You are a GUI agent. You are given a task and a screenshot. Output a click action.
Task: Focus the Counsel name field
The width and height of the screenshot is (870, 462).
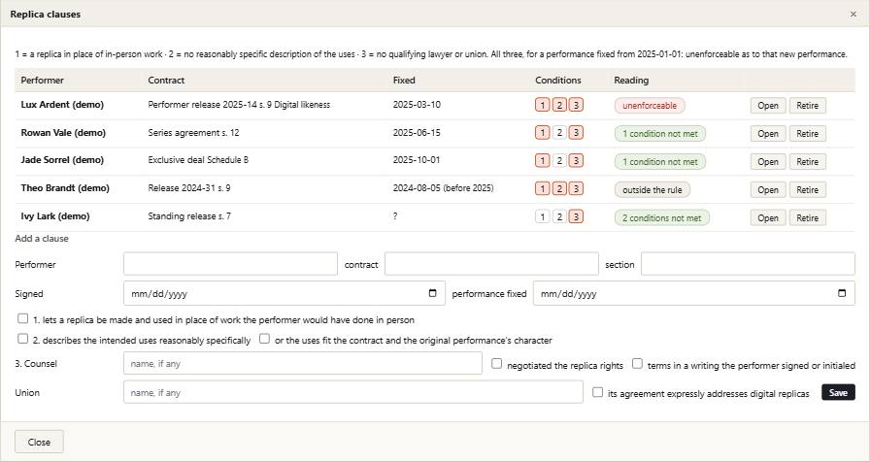pos(303,363)
